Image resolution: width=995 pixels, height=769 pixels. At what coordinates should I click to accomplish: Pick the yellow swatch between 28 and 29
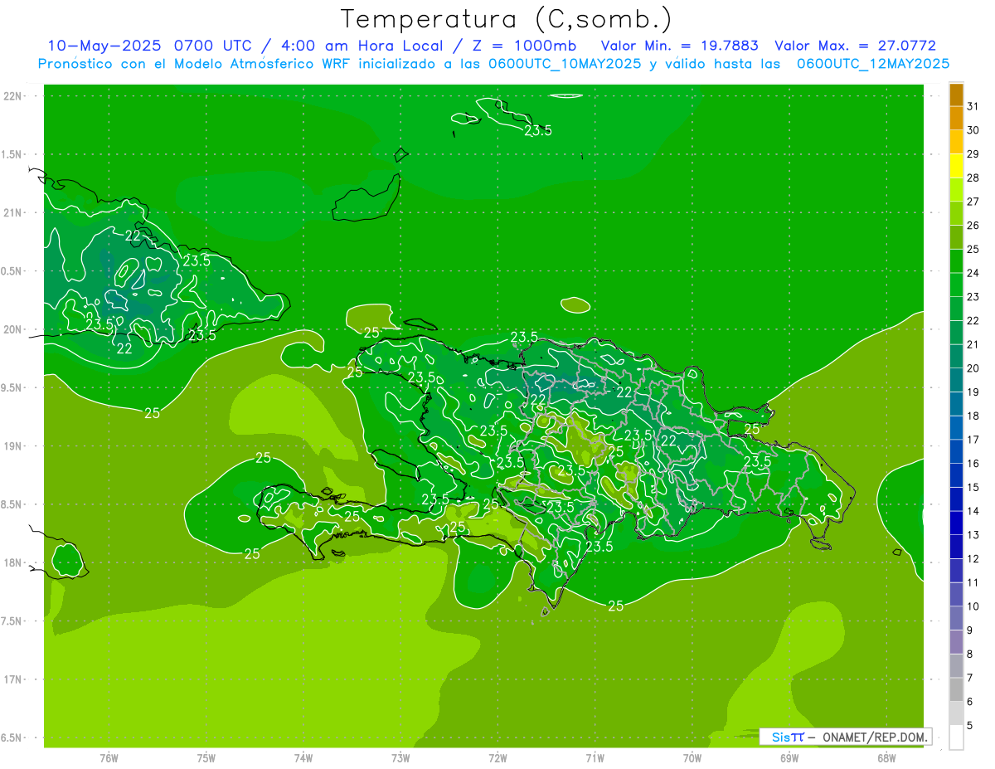tap(956, 166)
